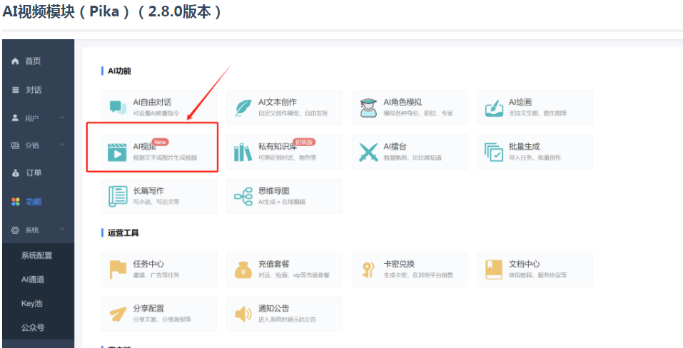Open the AI擂台 card title

click(395, 147)
